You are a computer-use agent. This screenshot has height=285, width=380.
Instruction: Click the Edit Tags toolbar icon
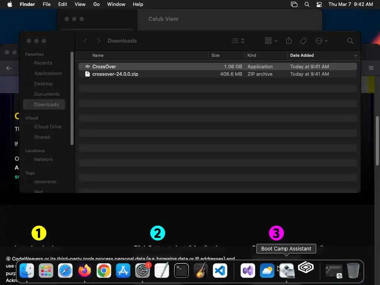pyautogui.click(x=303, y=41)
